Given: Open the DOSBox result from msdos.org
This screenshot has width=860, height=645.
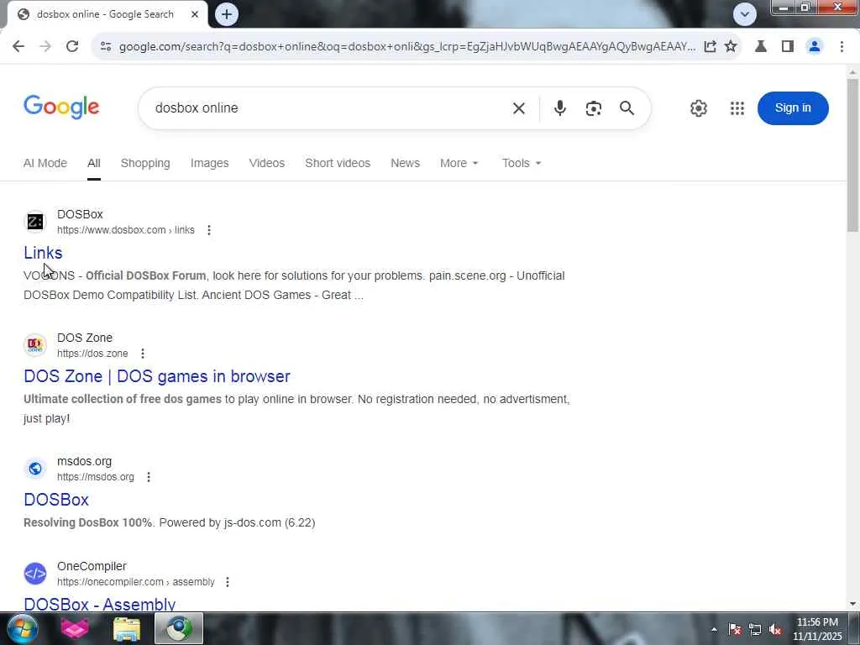Looking at the screenshot, I should point(56,500).
